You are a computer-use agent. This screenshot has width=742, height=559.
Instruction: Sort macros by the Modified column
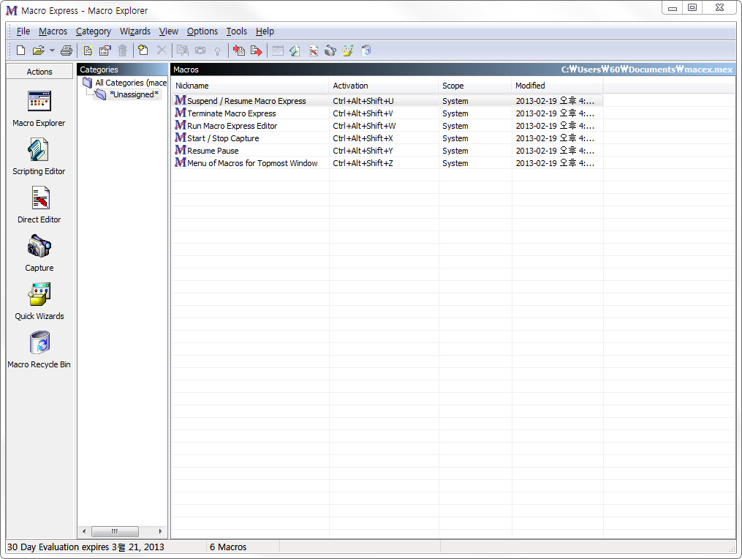(557, 86)
